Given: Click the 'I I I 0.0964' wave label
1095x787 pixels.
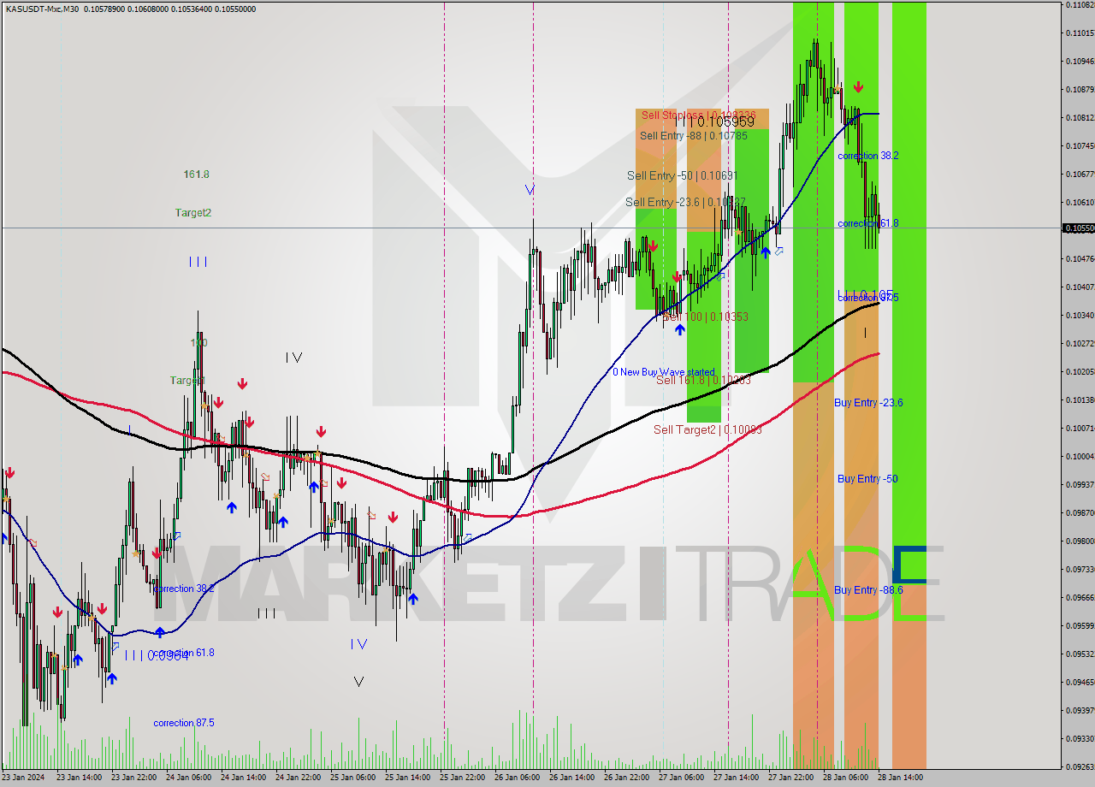Looking at the screenshot, I should (x=157, y=655).
